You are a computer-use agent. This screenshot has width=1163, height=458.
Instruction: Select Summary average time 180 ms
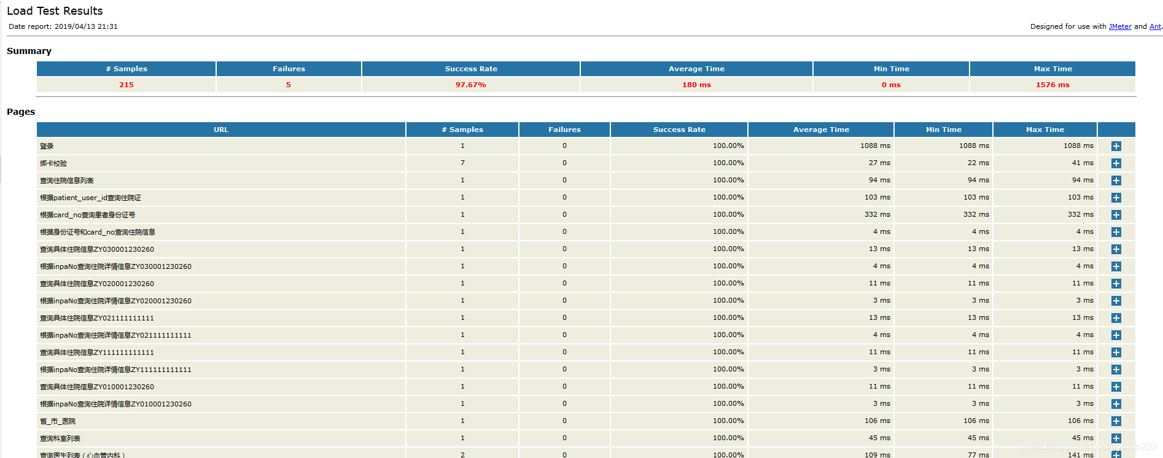[696, 85]
